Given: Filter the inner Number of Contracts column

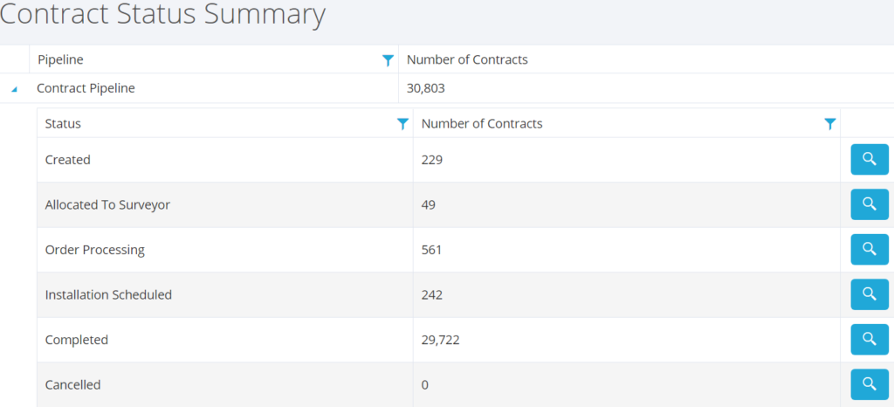Looking at the screenshot, I should (x=830, y=124).
